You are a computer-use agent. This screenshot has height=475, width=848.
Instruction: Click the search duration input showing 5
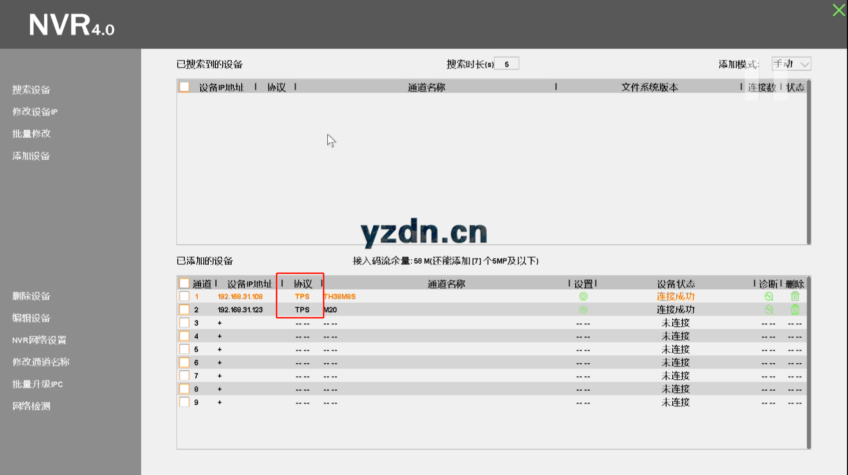506,63
